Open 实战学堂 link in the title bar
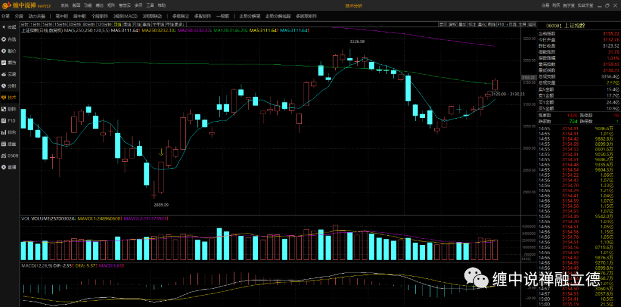Image resolution: width=621 pixels, height=307 pixels. [x=585, y=6]
